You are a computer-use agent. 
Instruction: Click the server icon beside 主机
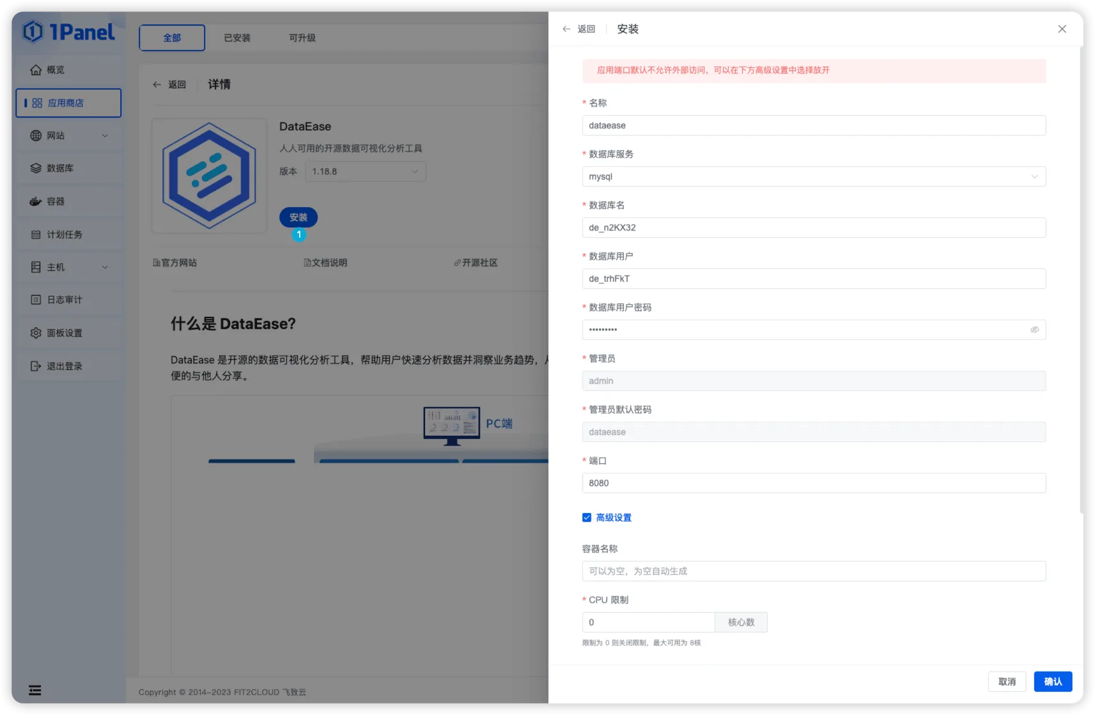[x=36, y=267]
